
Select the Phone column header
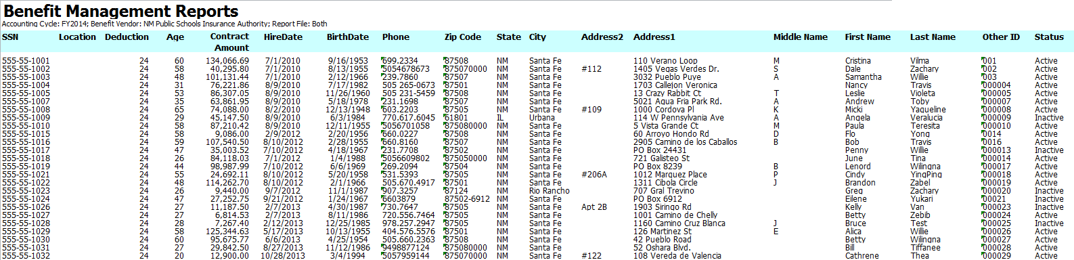396,37
